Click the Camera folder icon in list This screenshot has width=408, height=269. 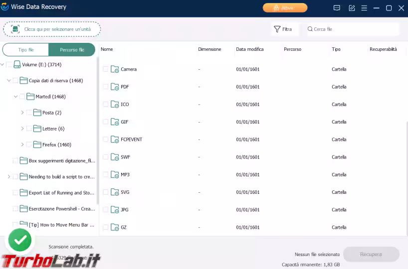coord(115,69)
